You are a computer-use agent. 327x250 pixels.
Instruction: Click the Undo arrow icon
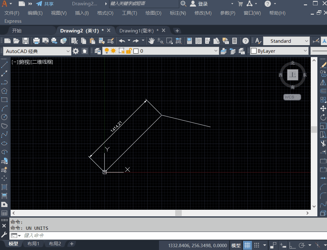(x=122, y=41)
